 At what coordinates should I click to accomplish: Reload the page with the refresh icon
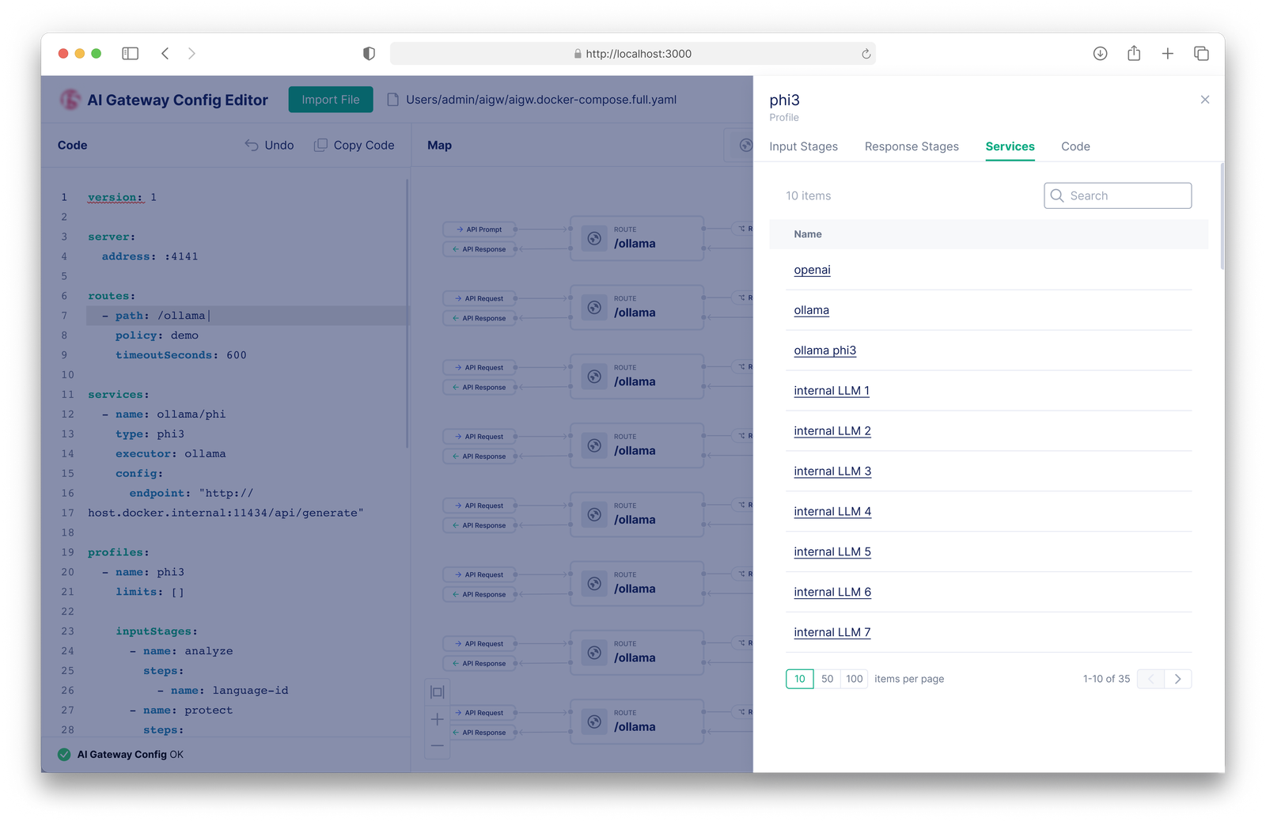click(x=866, y=54)
